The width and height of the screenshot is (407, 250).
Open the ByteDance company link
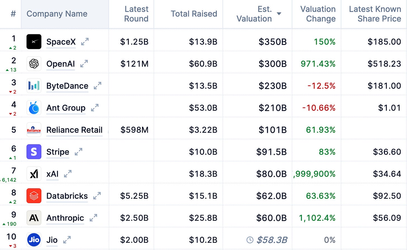point(67,86)
